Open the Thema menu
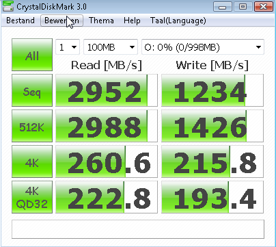This screenshot has width=276, height=247. [101, 21]
